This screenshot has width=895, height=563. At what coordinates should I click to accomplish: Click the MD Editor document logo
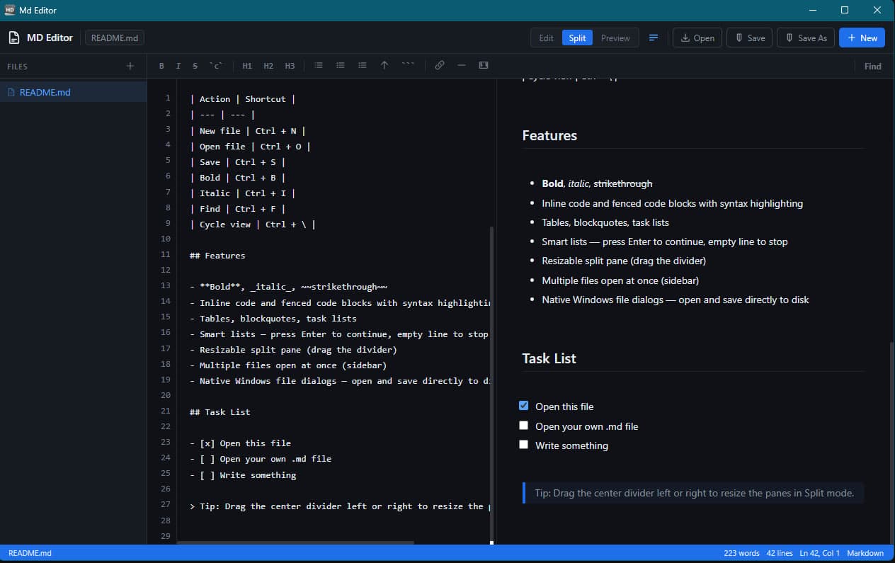[13, 38]
